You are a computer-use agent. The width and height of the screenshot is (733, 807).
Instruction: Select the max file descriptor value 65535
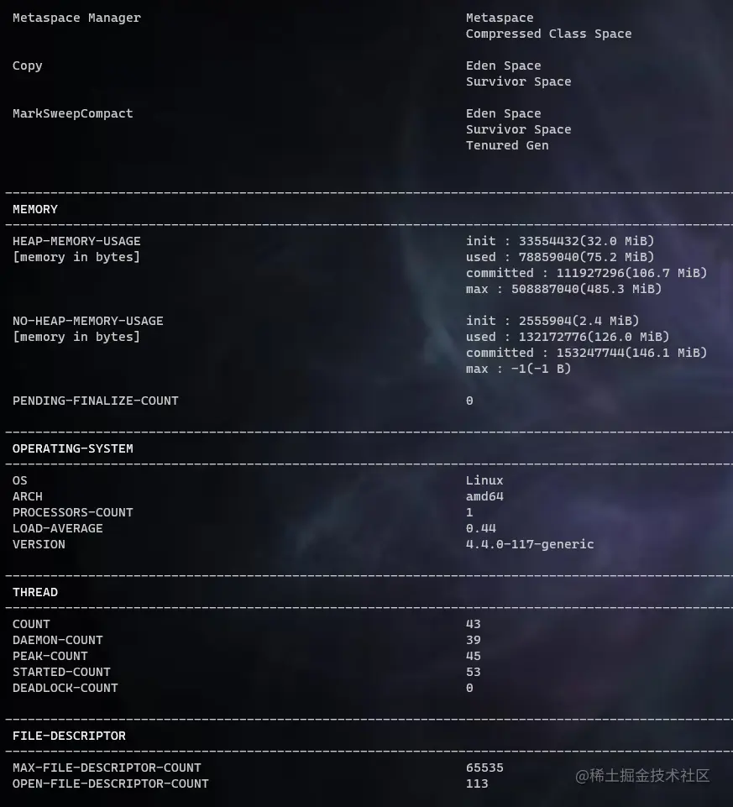(x=484, y=768)
